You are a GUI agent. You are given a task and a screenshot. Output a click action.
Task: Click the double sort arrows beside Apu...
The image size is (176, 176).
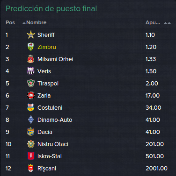click(x=167, y=23)
